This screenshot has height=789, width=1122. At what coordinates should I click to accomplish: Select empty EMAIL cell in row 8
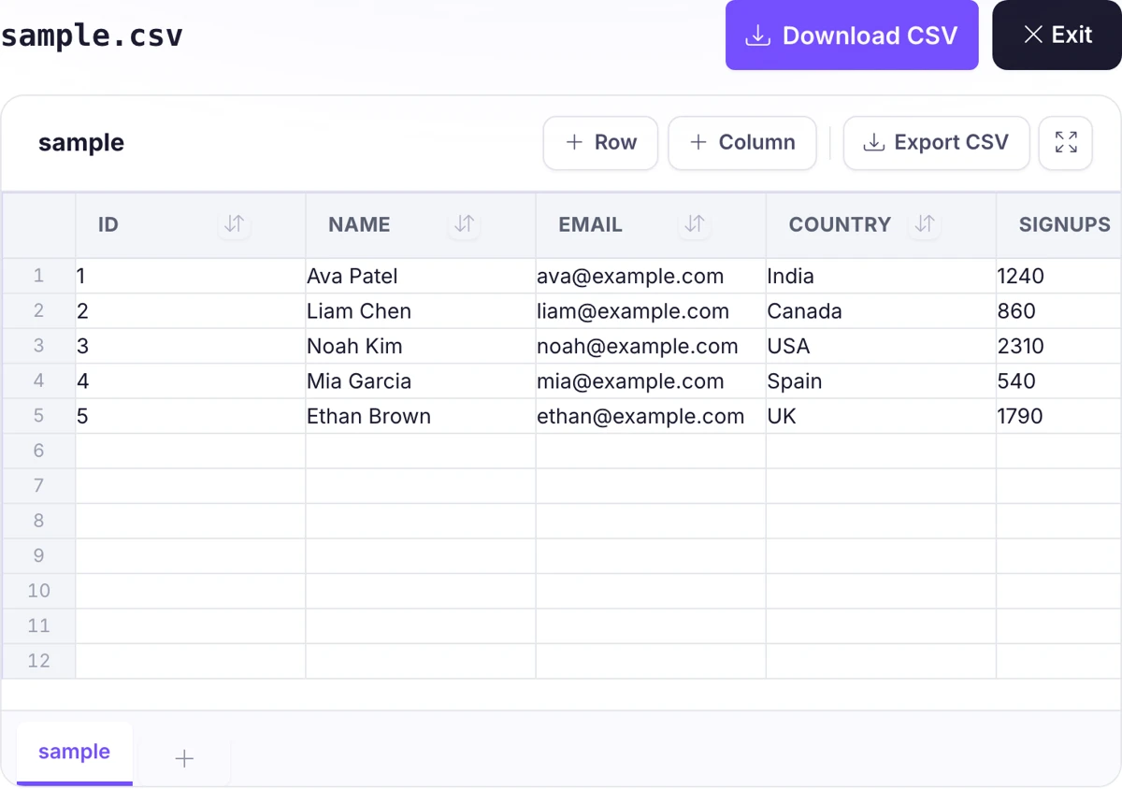[x=651, y=521]
